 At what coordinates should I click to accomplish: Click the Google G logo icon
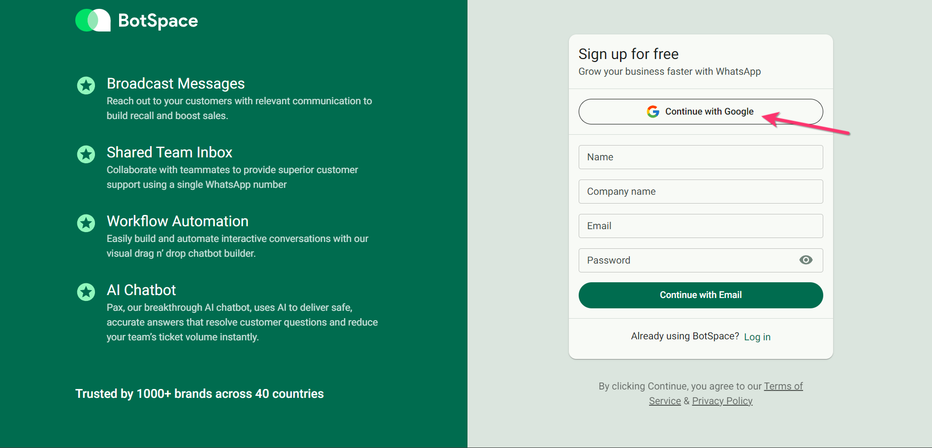653,112
